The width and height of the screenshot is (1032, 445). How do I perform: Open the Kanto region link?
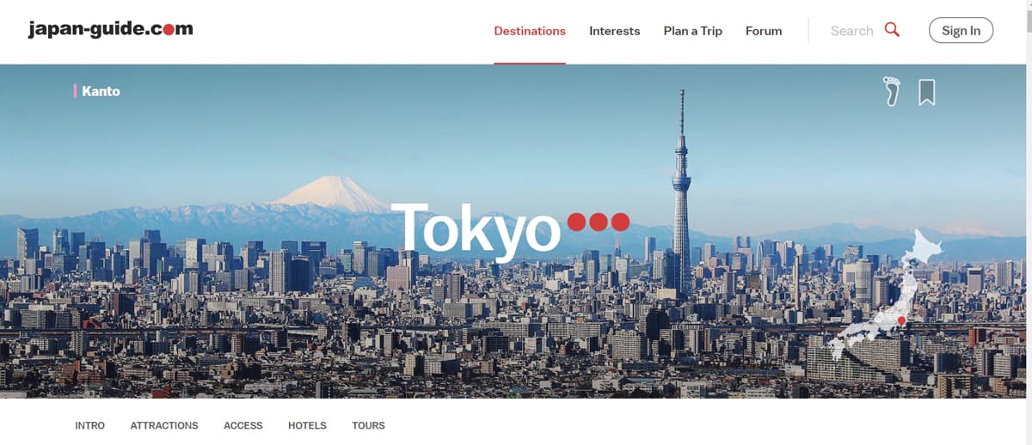101,91
